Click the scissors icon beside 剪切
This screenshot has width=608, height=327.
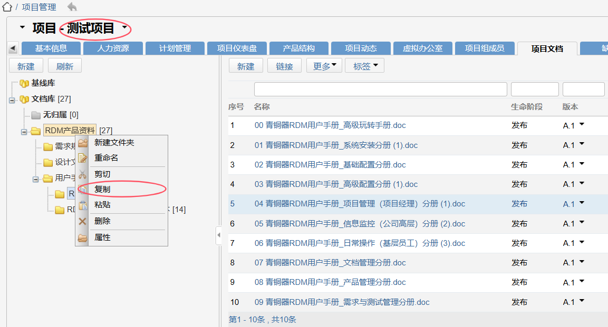[x=83, y=174]
